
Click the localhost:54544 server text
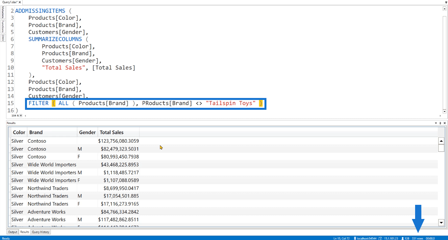(x=367, y=238)
